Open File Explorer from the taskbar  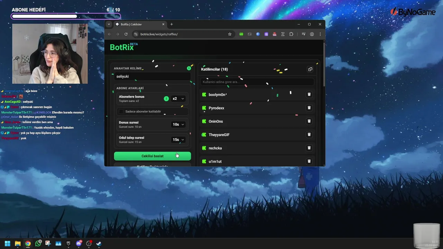[18, 243]
